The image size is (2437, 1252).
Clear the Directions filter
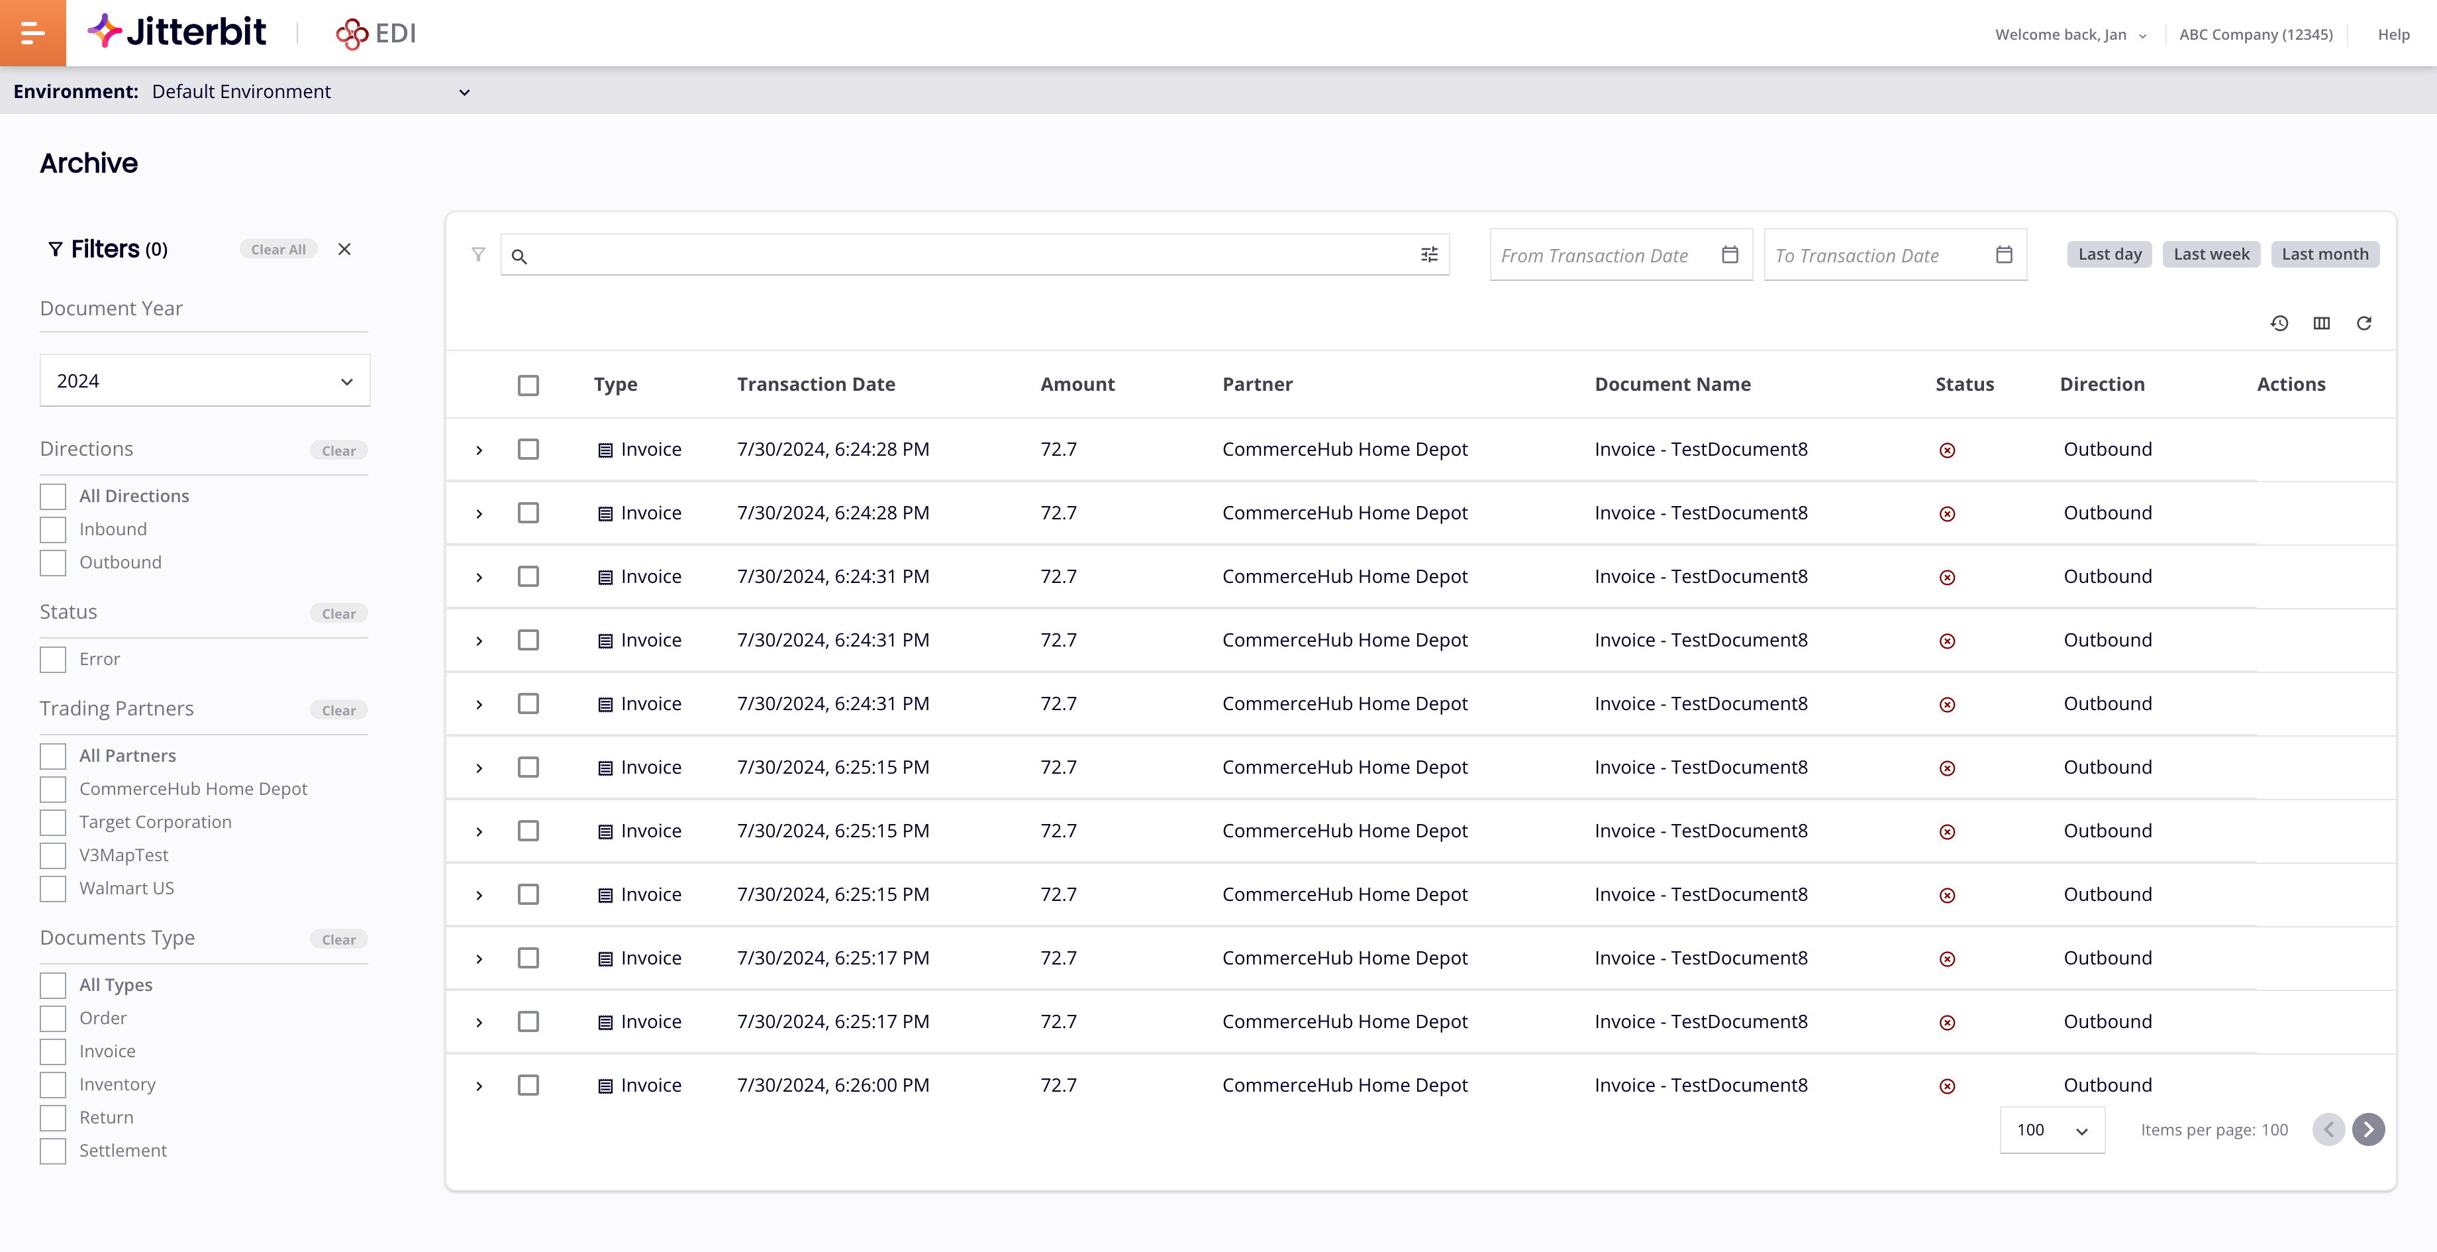tap(338, 450)
